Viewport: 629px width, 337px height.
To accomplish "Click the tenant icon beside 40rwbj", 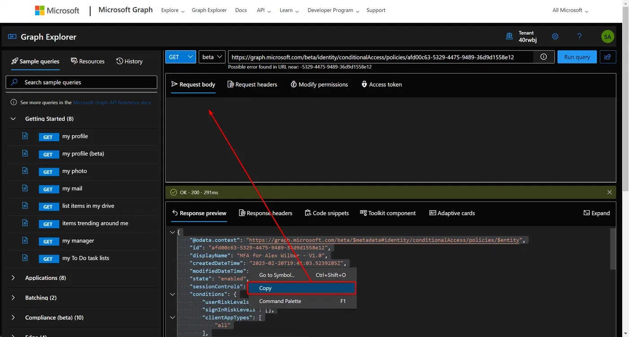I will tap(509, 36).
